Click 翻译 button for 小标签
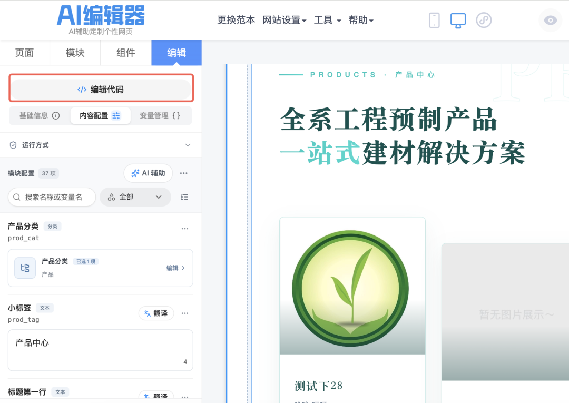Screen dimensions: 569x403 click(x=156, y=313)
